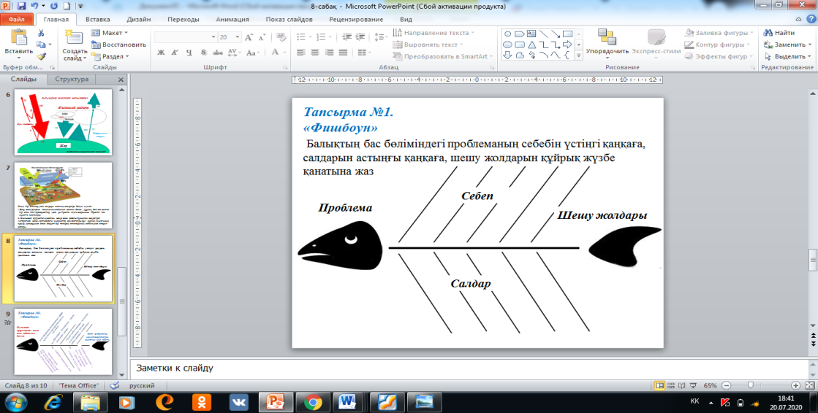Click the slide sorter view icon
This screenshot has width=818, height=413.
[x=672, y=385]
